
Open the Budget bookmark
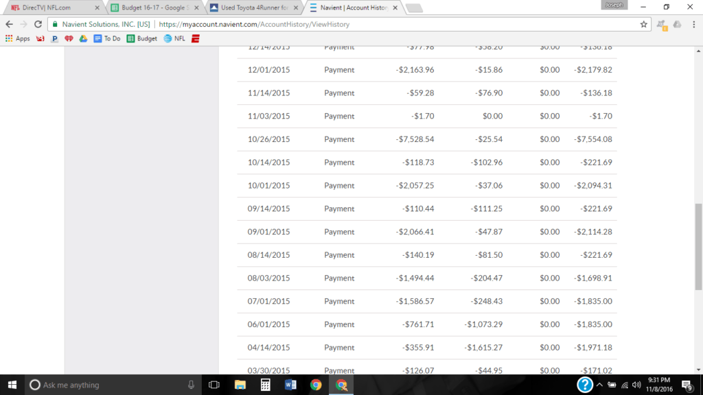142,38
